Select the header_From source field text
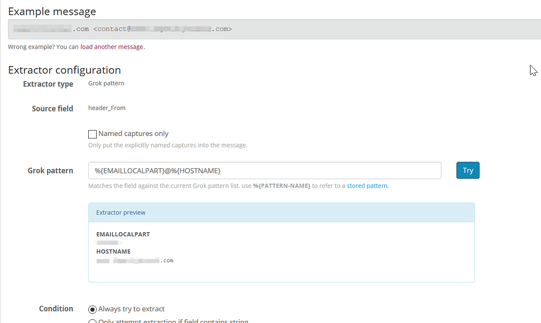This screenshot has height=323, width=541. point(107,108)
